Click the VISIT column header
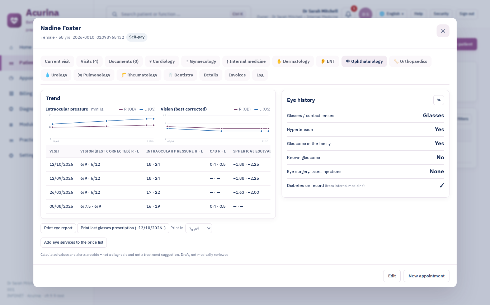Image resolution: width=490 pixels, height=305 pixels. (x=55, y=151)
